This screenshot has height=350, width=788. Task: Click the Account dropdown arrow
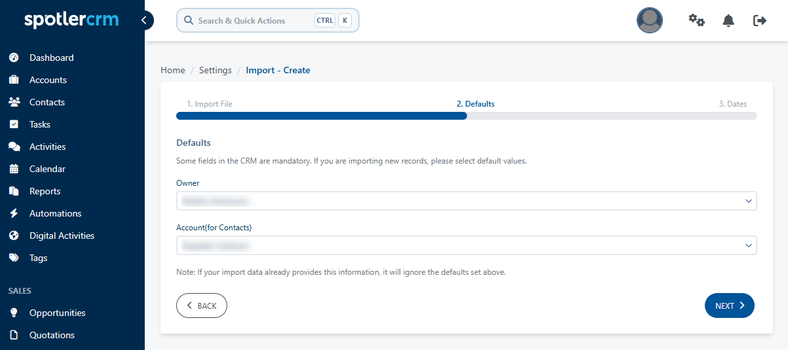[749, 245]
